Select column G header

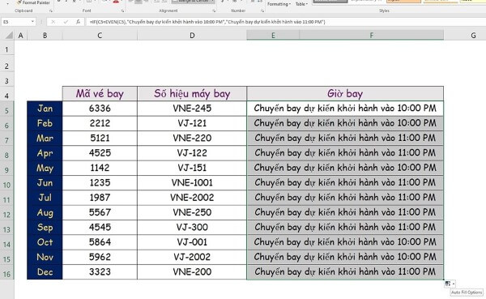(x=473, y=36)
